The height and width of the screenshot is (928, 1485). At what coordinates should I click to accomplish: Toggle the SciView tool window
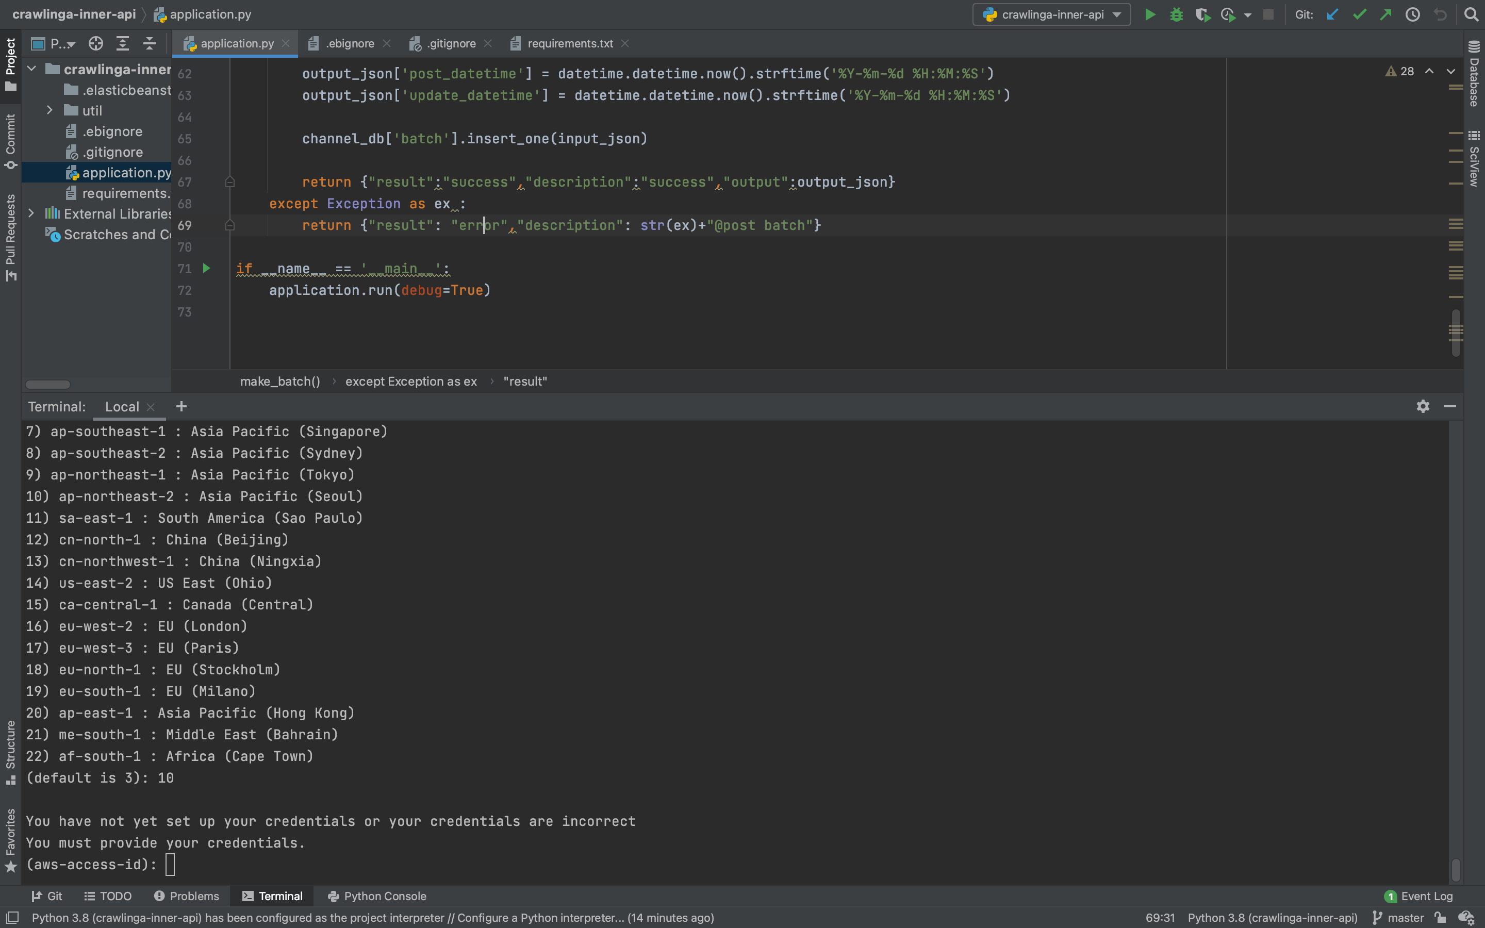(1474, 158)
